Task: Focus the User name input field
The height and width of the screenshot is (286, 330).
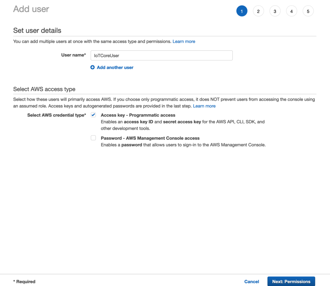Action: (161, 55)
